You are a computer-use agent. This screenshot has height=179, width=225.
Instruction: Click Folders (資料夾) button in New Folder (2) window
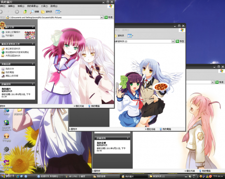coord(119,36)
